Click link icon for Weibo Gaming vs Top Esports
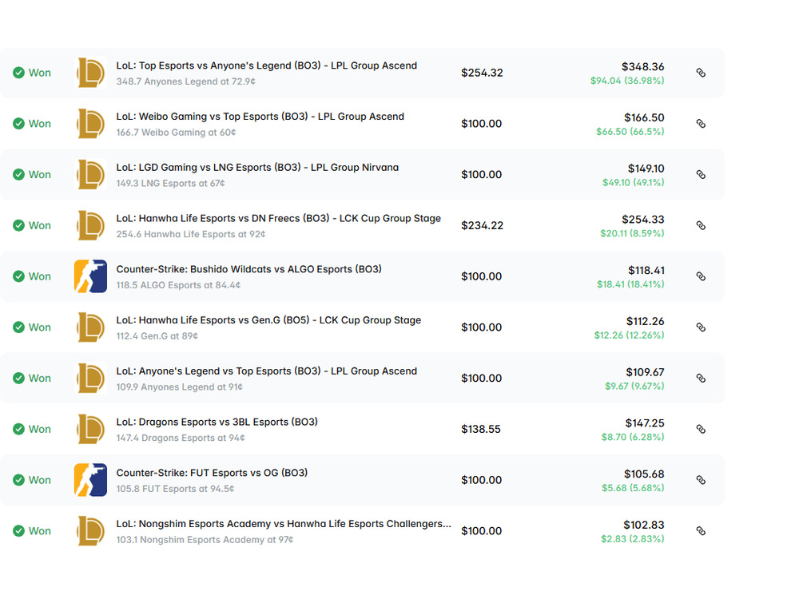This screenshot has width=799, height=599. 701,124
